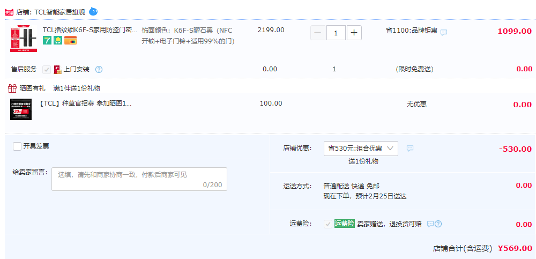Click the 100.00 gift price
This screenshot has width=536, height=259.
[x=271, y=103]
